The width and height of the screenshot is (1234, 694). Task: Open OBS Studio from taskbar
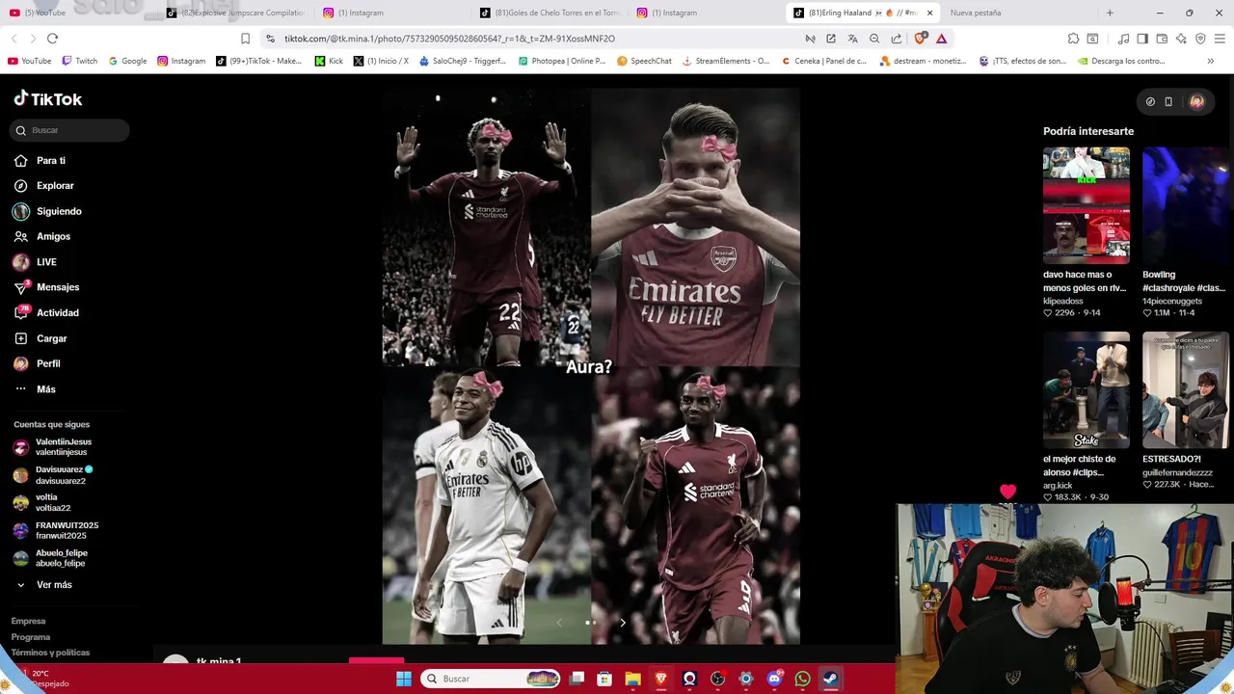pos(717,679)
